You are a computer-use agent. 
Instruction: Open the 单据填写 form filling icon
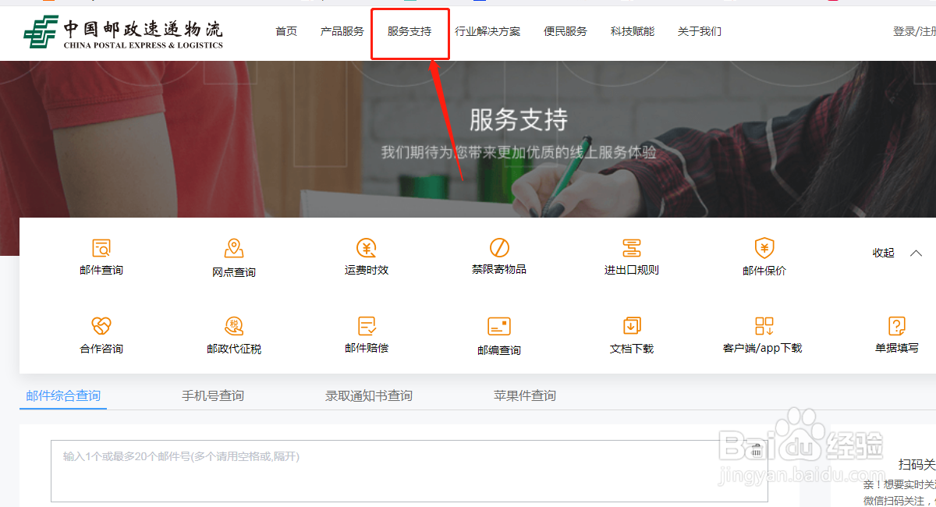point(896,334)
